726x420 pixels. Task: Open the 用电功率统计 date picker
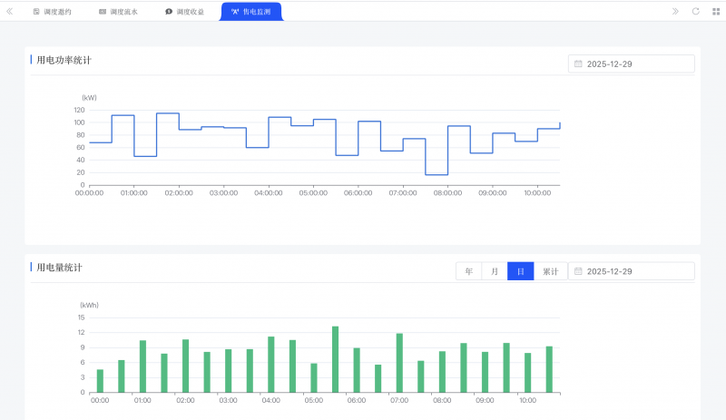point(632,64)
